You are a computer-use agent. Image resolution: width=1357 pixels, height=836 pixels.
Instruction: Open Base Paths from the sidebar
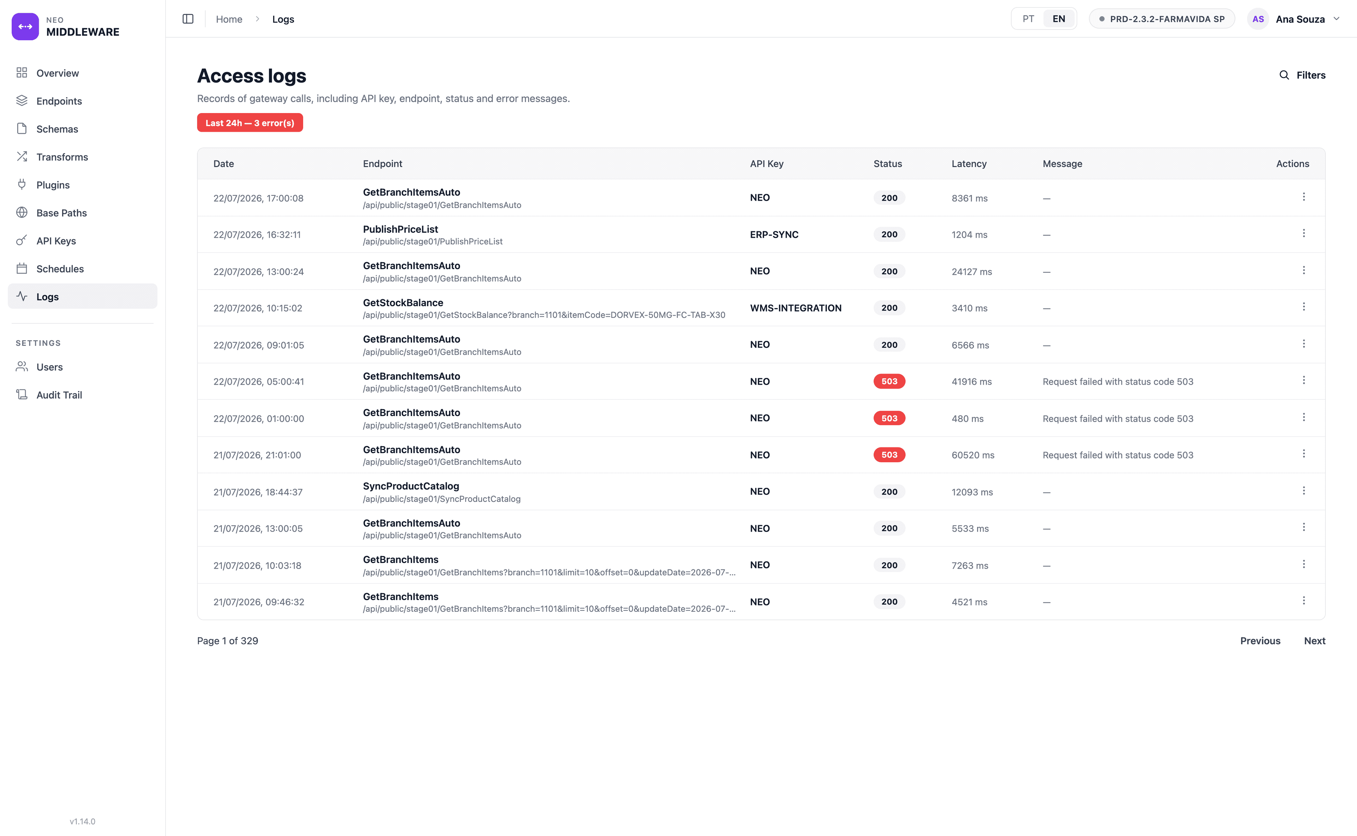(x=82, y=213)
